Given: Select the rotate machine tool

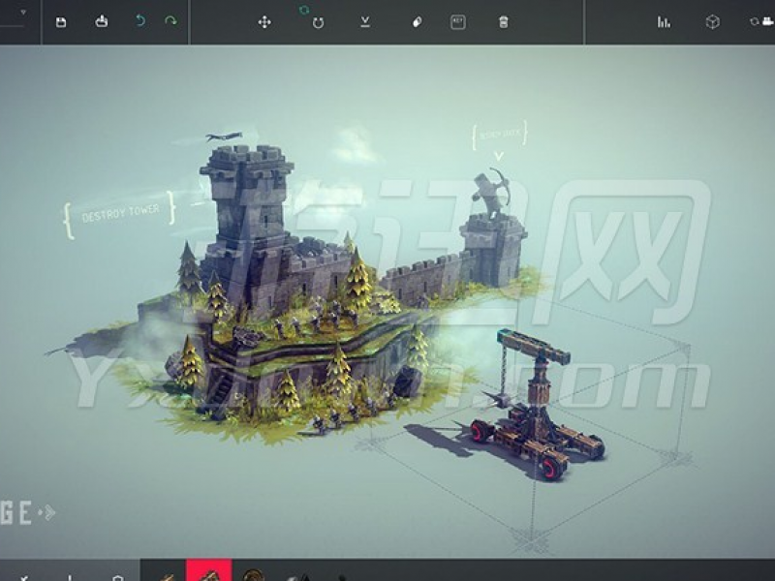Looking at the screenshot, I should (x=317, y=21).
